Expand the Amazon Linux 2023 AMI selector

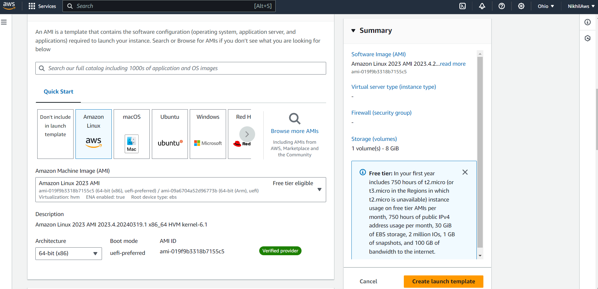click(x=181, y=190)
